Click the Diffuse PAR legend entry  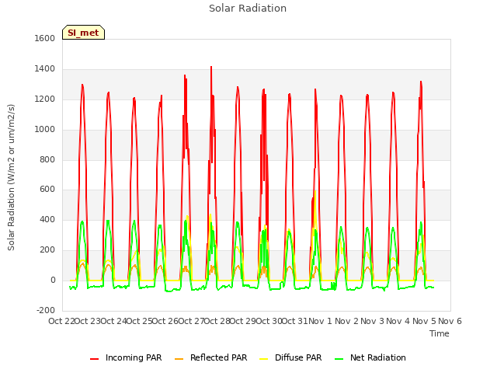(290, 357)
